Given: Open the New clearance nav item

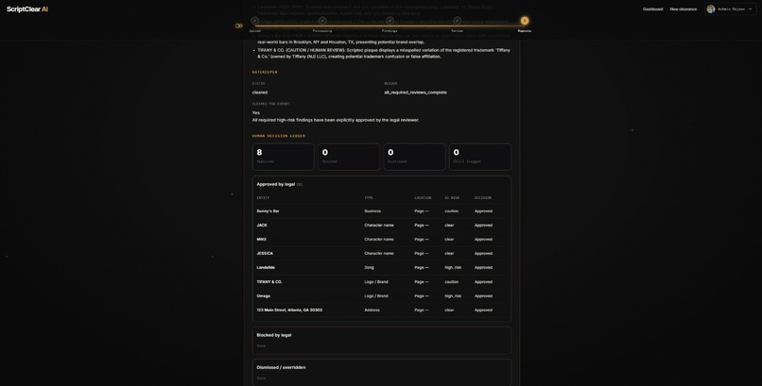Looking at the screenshot, I should tap(684, 9).
